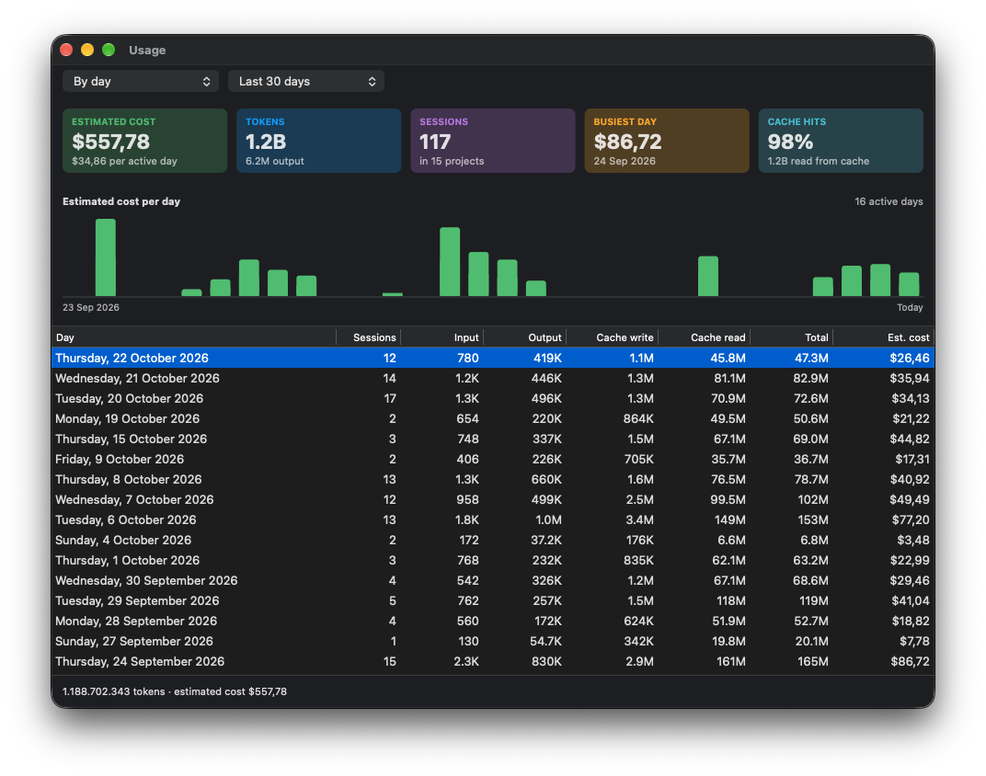Click the 17 sessions cell
The height and width of the screenshot is (776, 986).
pyautogui.click(x=390, y=398)
